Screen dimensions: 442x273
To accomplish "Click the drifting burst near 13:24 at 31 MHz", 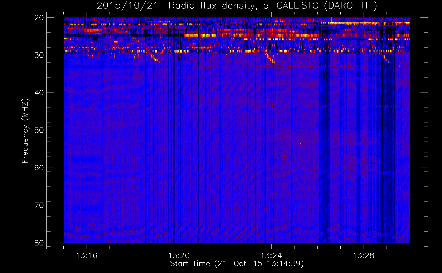I will point(270,58).
